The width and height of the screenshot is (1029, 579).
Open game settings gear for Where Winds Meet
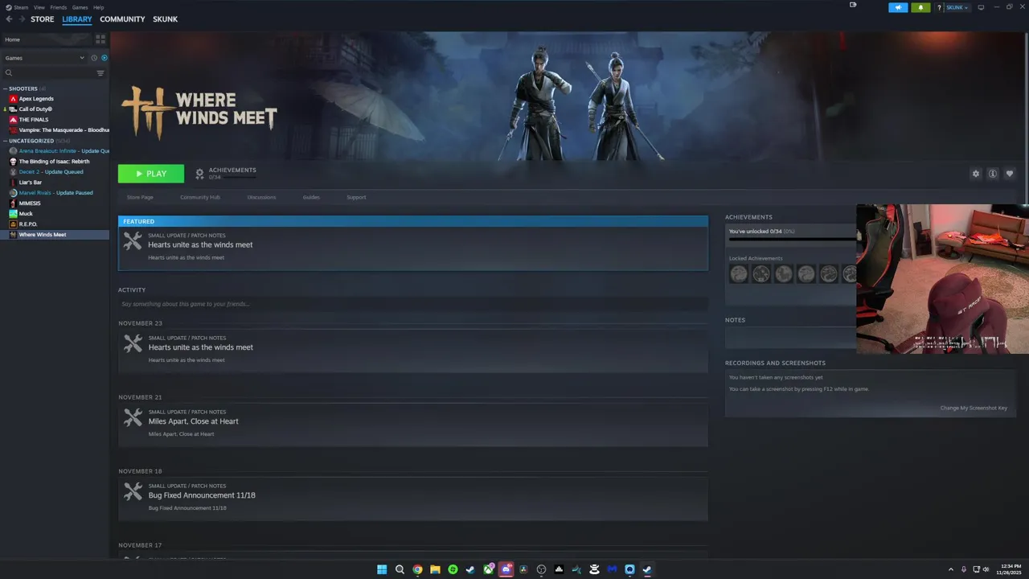pyautogui.click(x=976, y=174)
